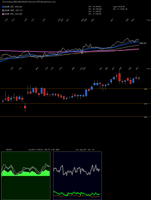Click the Pre L: 193.58 value
151x200 pixels.
(x=95, y=12)
